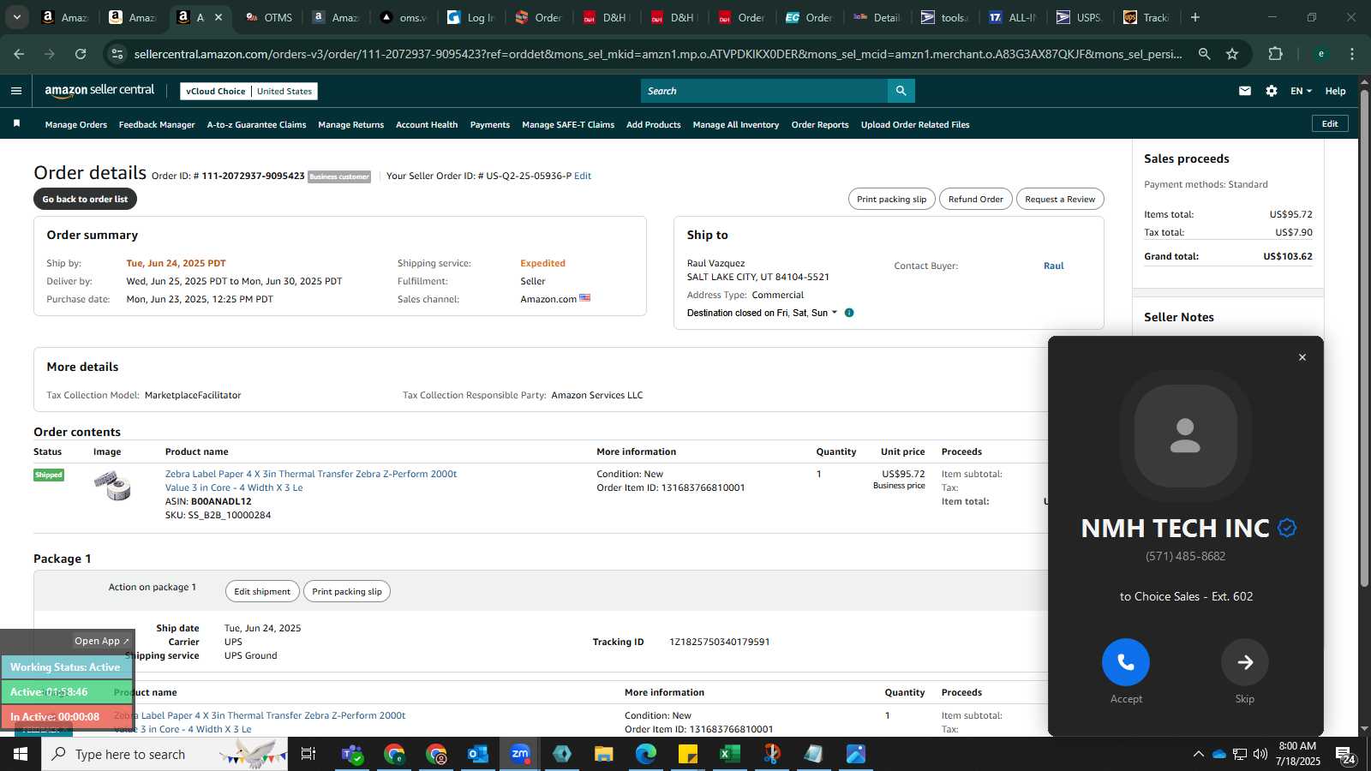Open the browser extensions icon
1371x771 pixels.
[1275, 54]
